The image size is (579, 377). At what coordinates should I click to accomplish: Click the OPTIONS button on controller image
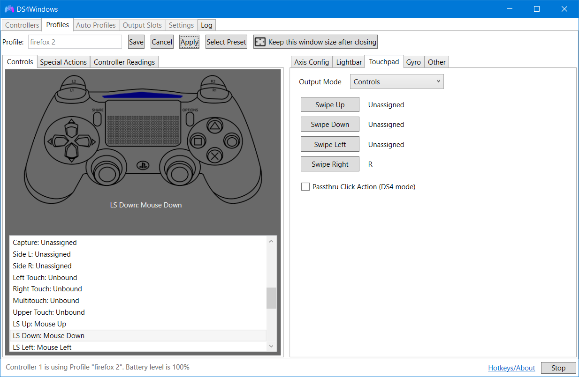190,118
